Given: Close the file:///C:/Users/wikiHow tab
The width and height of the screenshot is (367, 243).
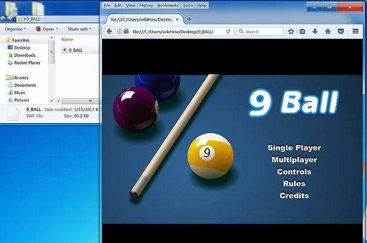Looking at the screenshot, I should point(177,20).
